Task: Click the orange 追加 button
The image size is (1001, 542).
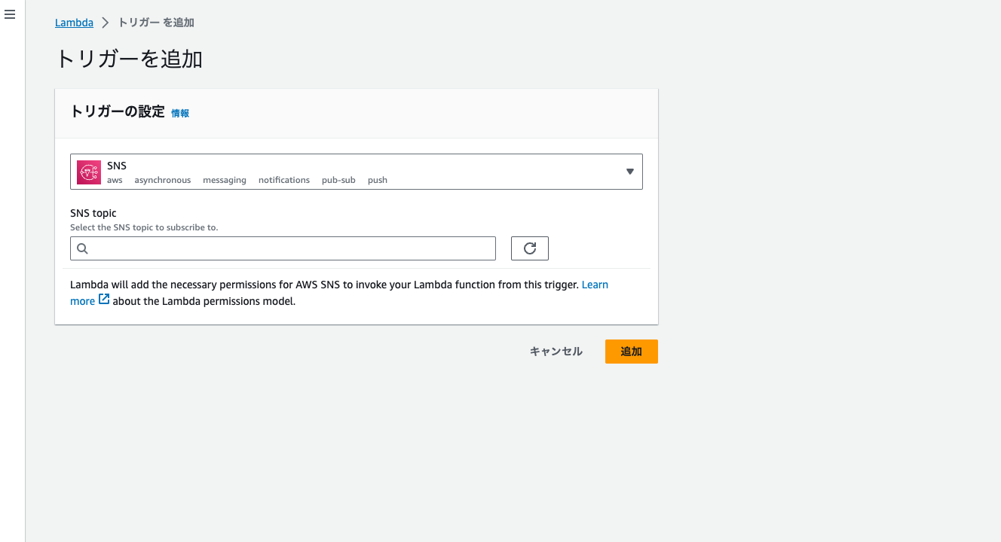Action: click(632, 352)
